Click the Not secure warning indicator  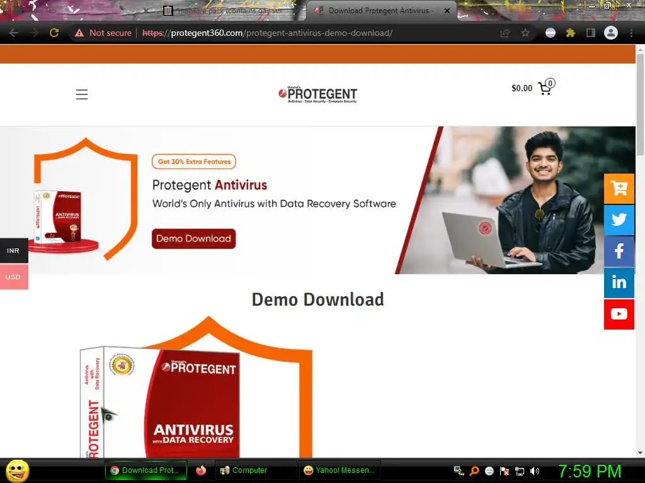103,33
